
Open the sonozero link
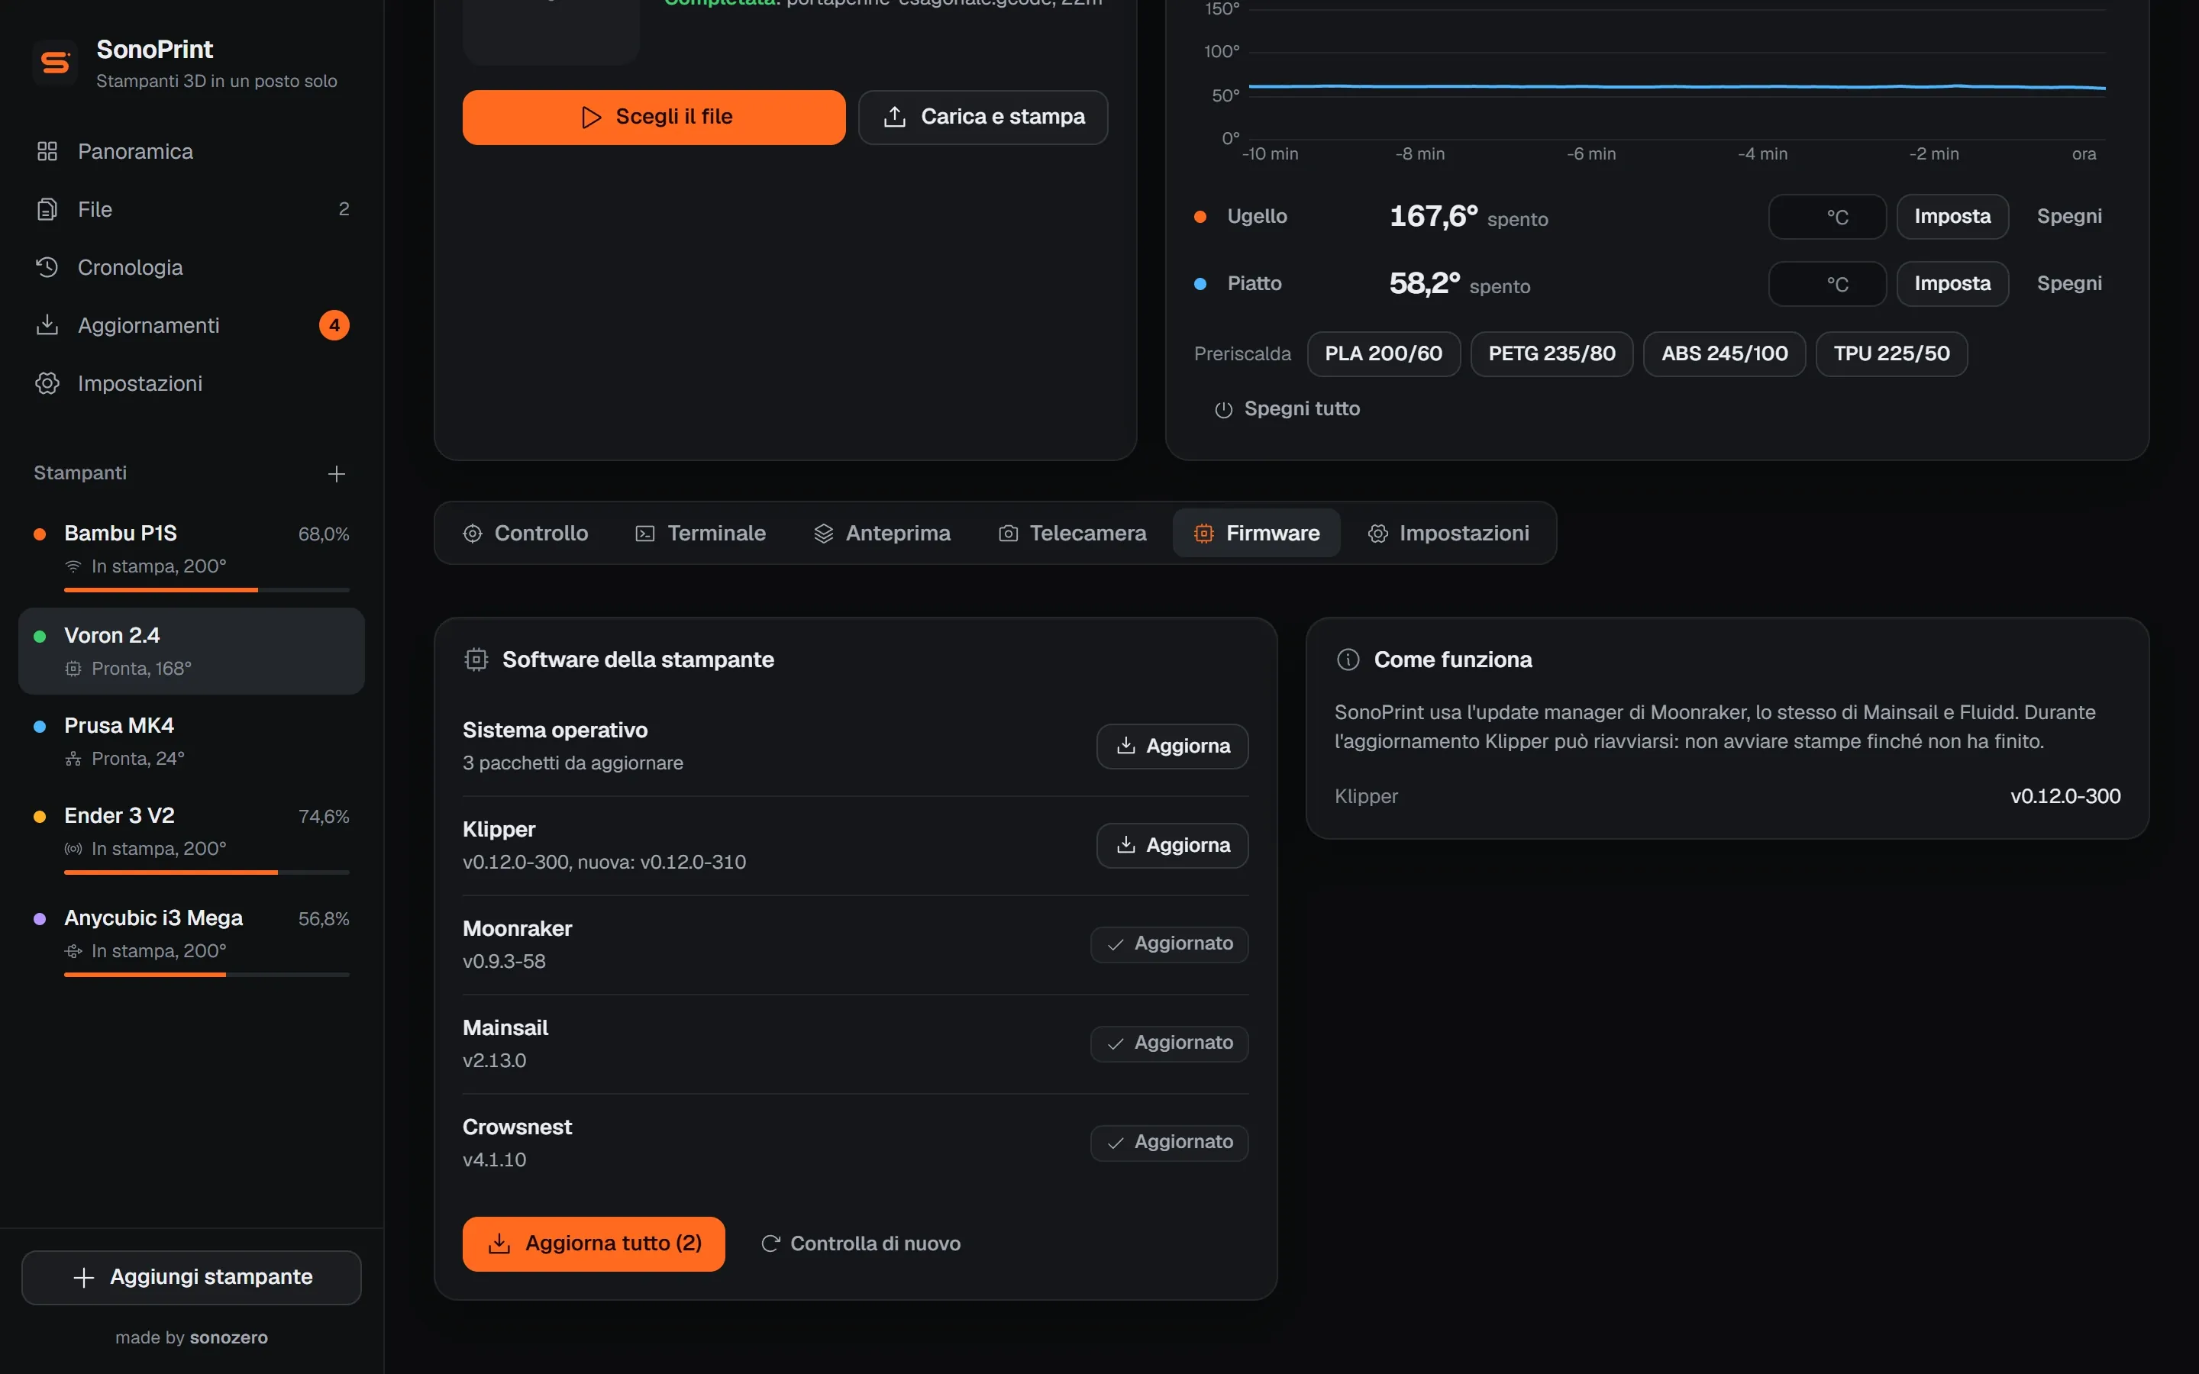pos(229,1337)
